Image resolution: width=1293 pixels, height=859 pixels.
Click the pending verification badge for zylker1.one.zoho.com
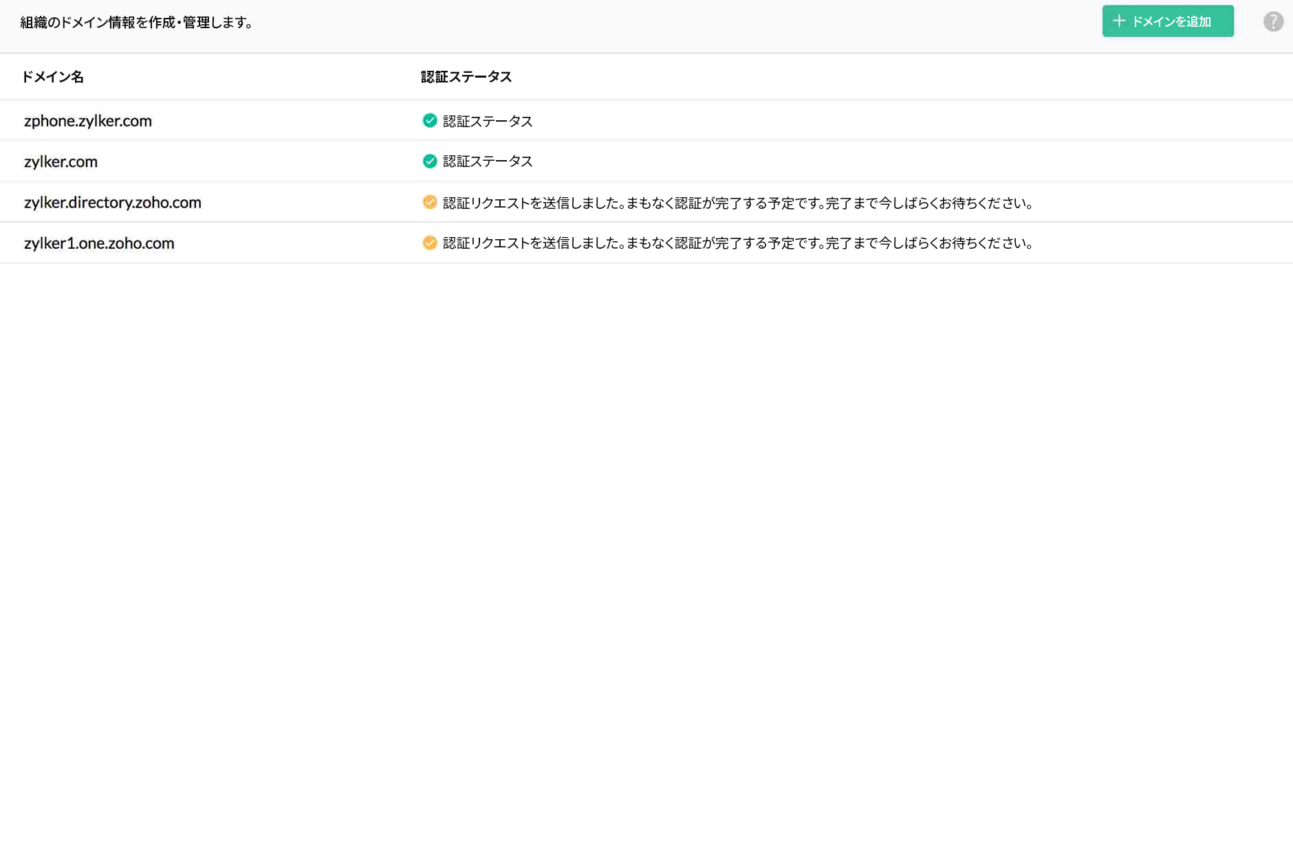[430, 243]
